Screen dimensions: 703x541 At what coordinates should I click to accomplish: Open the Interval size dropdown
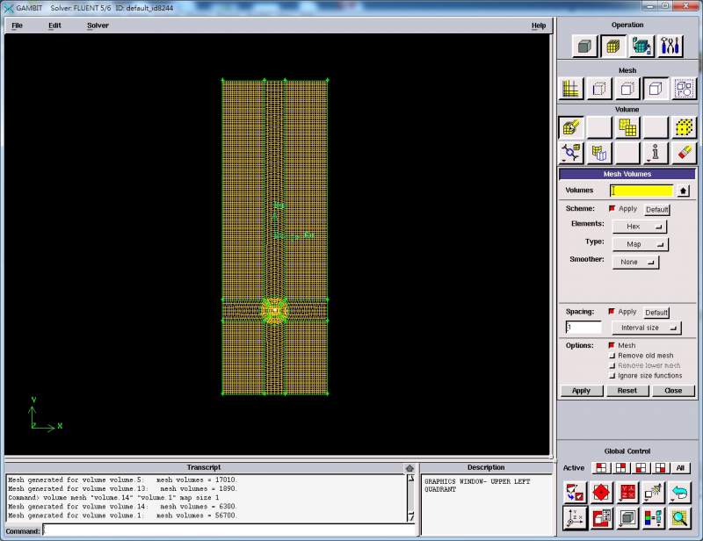(x=646, y=328)
